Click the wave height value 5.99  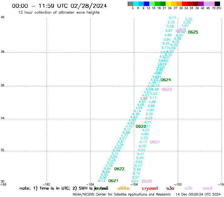pyautogui.click(x=104, y=175)
